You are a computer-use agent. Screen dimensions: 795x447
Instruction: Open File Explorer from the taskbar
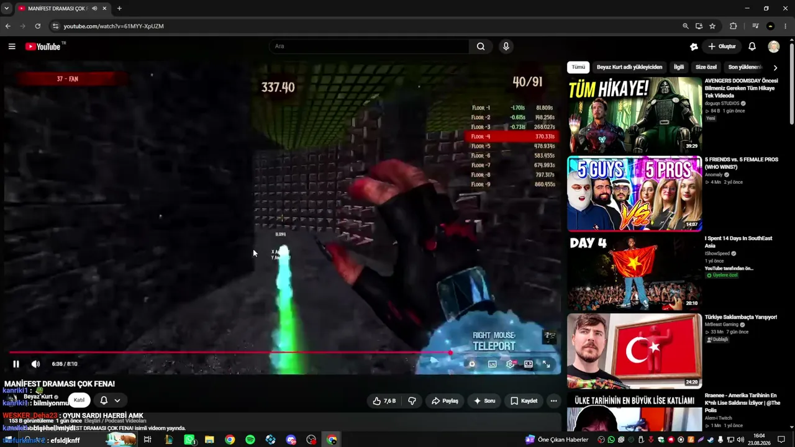point(209,440)
